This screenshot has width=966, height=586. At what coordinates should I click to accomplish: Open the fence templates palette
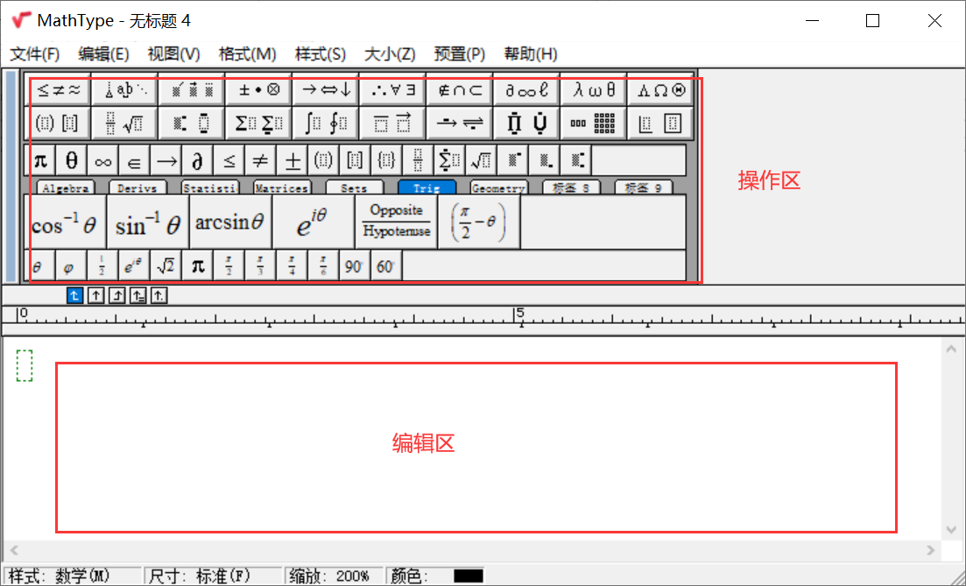(x=58, y=124)
